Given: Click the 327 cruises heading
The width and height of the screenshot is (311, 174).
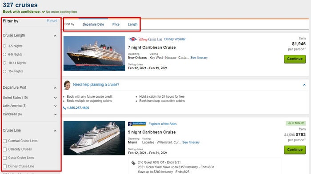Looking at the screenshot, I should pyautogui.click(x=20, y=5).
